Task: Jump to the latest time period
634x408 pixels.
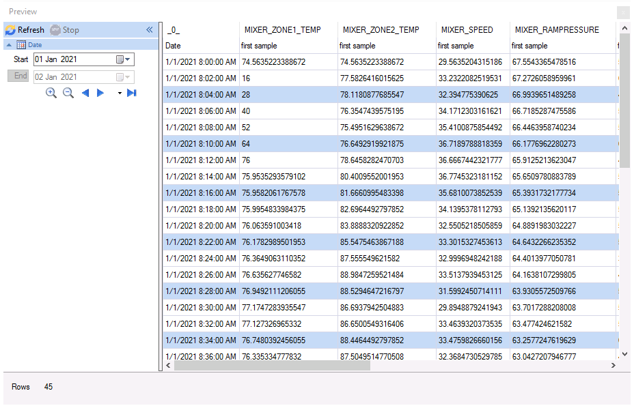Action: [x=131, y=93]
